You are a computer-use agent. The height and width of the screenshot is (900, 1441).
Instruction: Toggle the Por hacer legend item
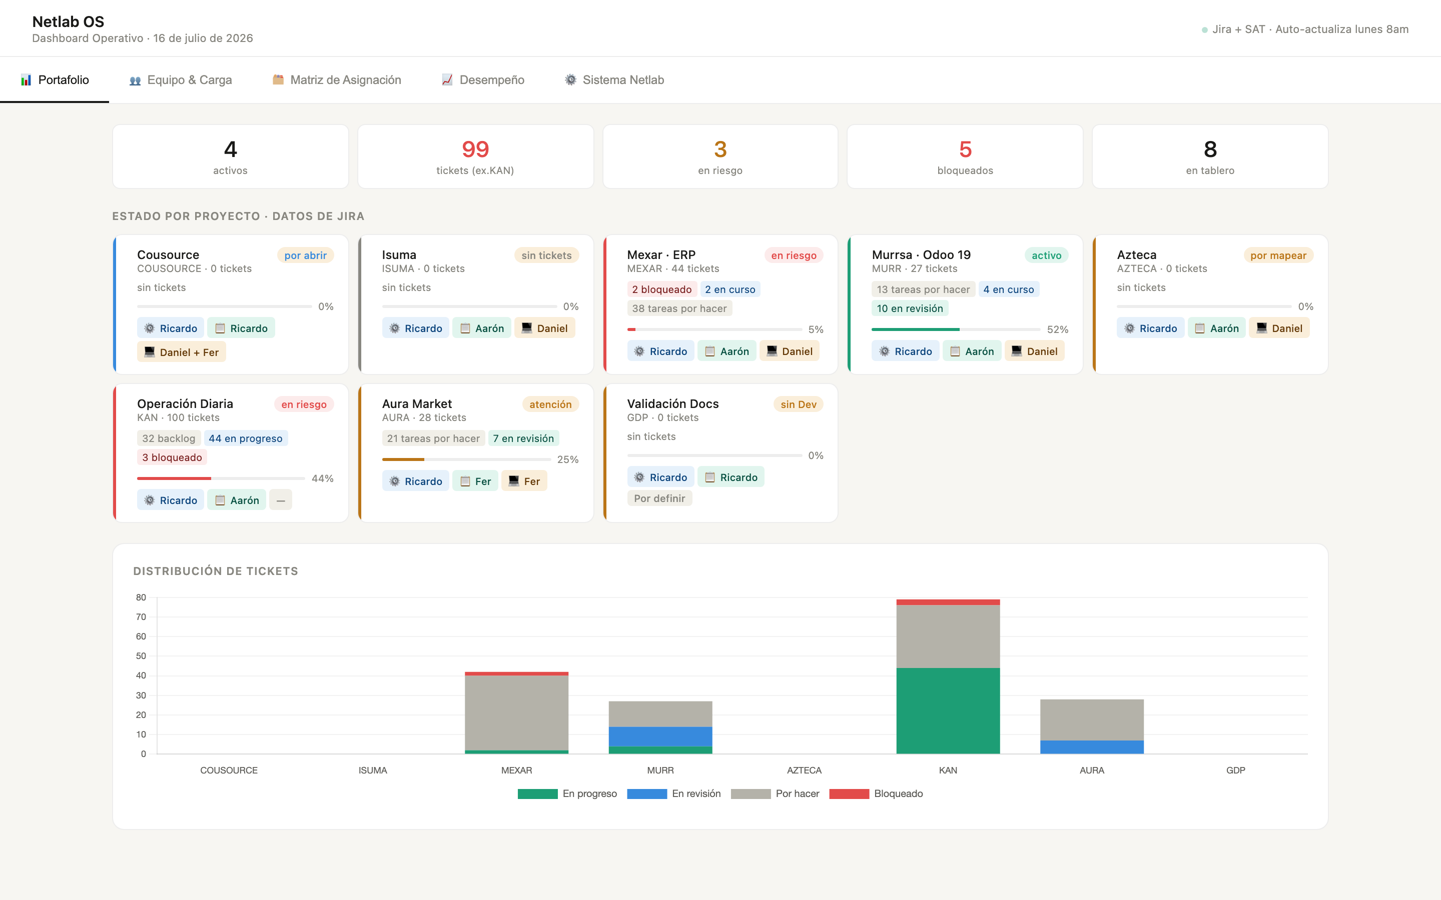point(775,793)
